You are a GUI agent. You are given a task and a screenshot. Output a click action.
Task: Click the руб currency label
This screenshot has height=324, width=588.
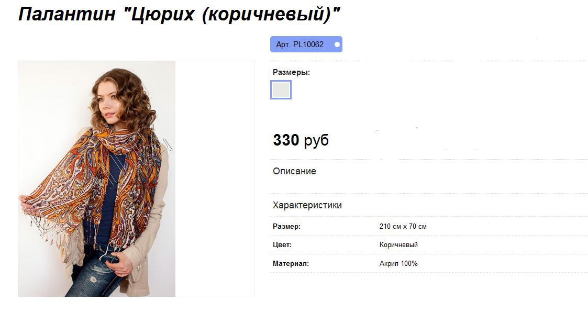tap(316, 141)
